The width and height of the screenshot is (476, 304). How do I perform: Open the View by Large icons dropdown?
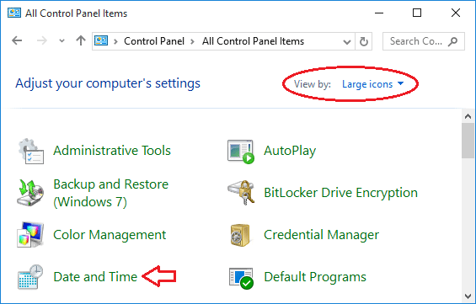pos(372,84)
